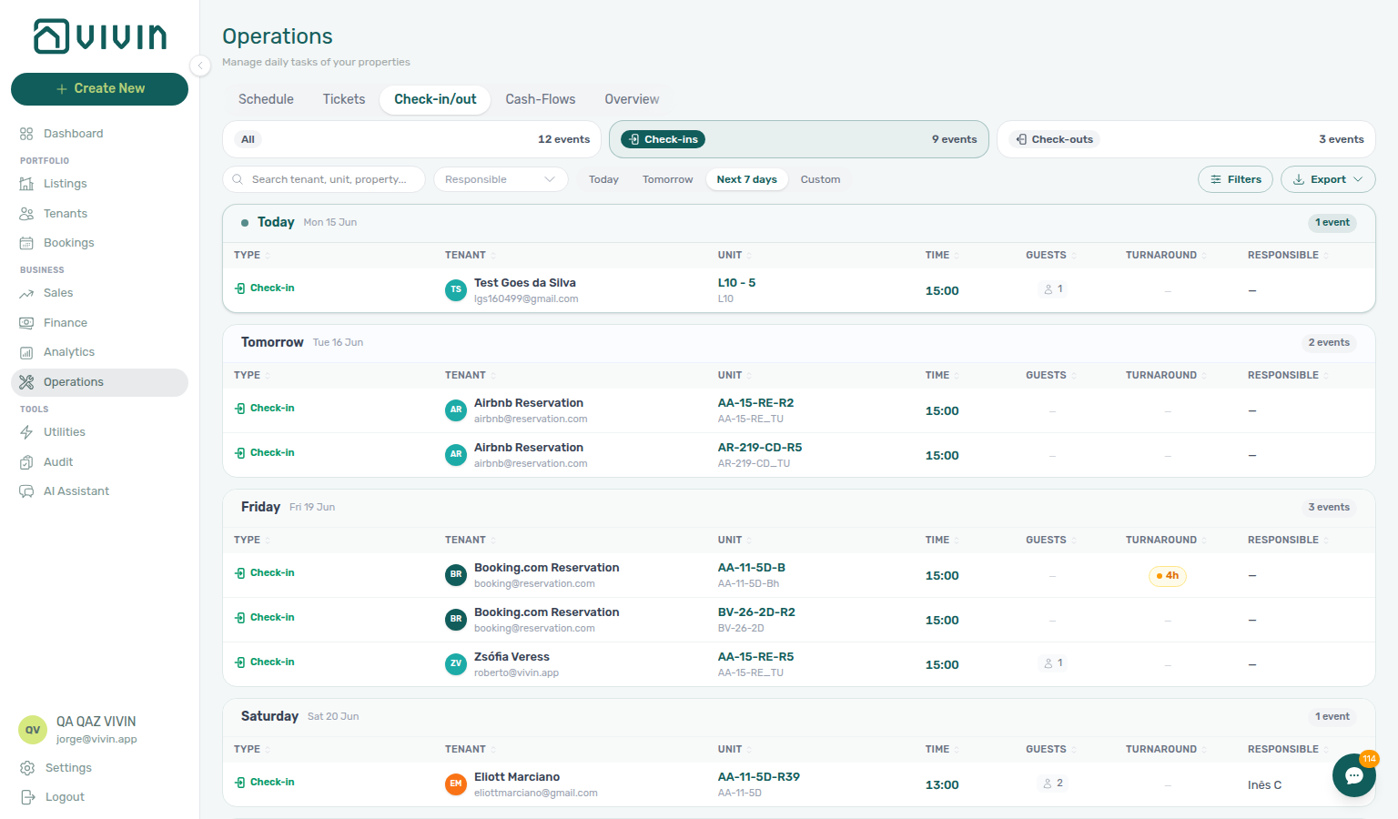Click the EM avatar for Eliott Marciano
The image size is (1398, 819).
[456, 784]
